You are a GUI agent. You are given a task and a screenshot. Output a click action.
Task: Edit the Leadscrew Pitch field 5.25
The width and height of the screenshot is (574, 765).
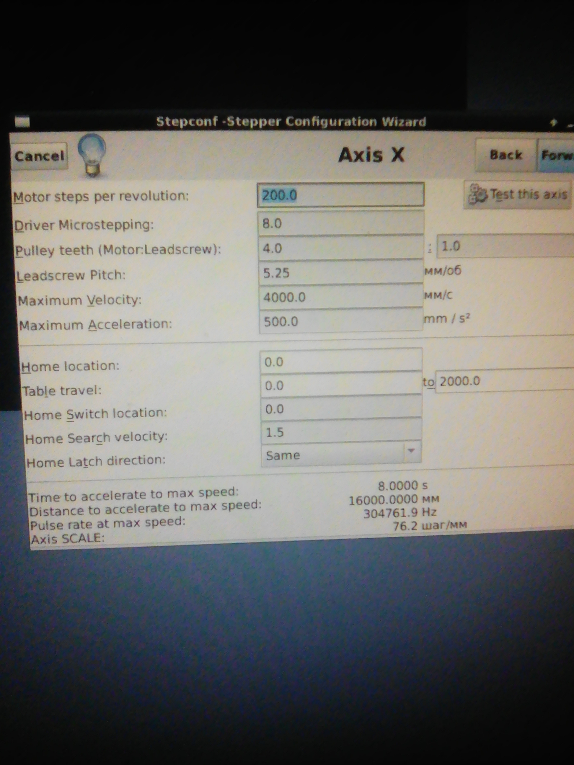(x=340, y=273)
